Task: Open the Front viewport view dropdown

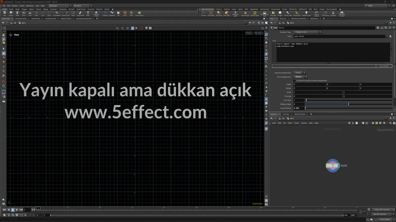Action: tap(249, 33)
